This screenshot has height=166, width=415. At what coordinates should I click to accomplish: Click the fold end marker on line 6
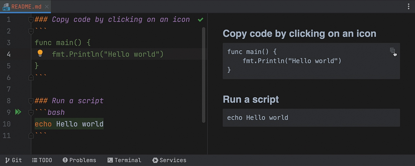tap(31, 78)
